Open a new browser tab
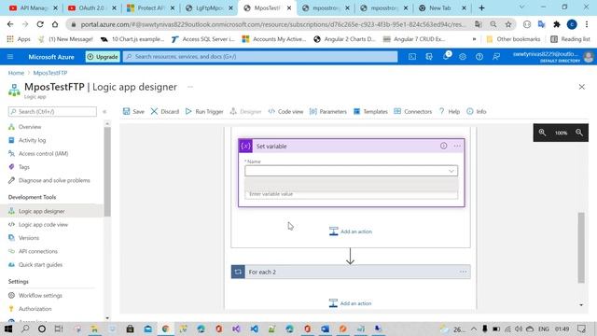The width and height of the screenshot is (597, 336). point(481,8)
